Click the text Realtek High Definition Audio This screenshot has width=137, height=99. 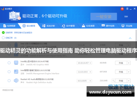(39, 82)
